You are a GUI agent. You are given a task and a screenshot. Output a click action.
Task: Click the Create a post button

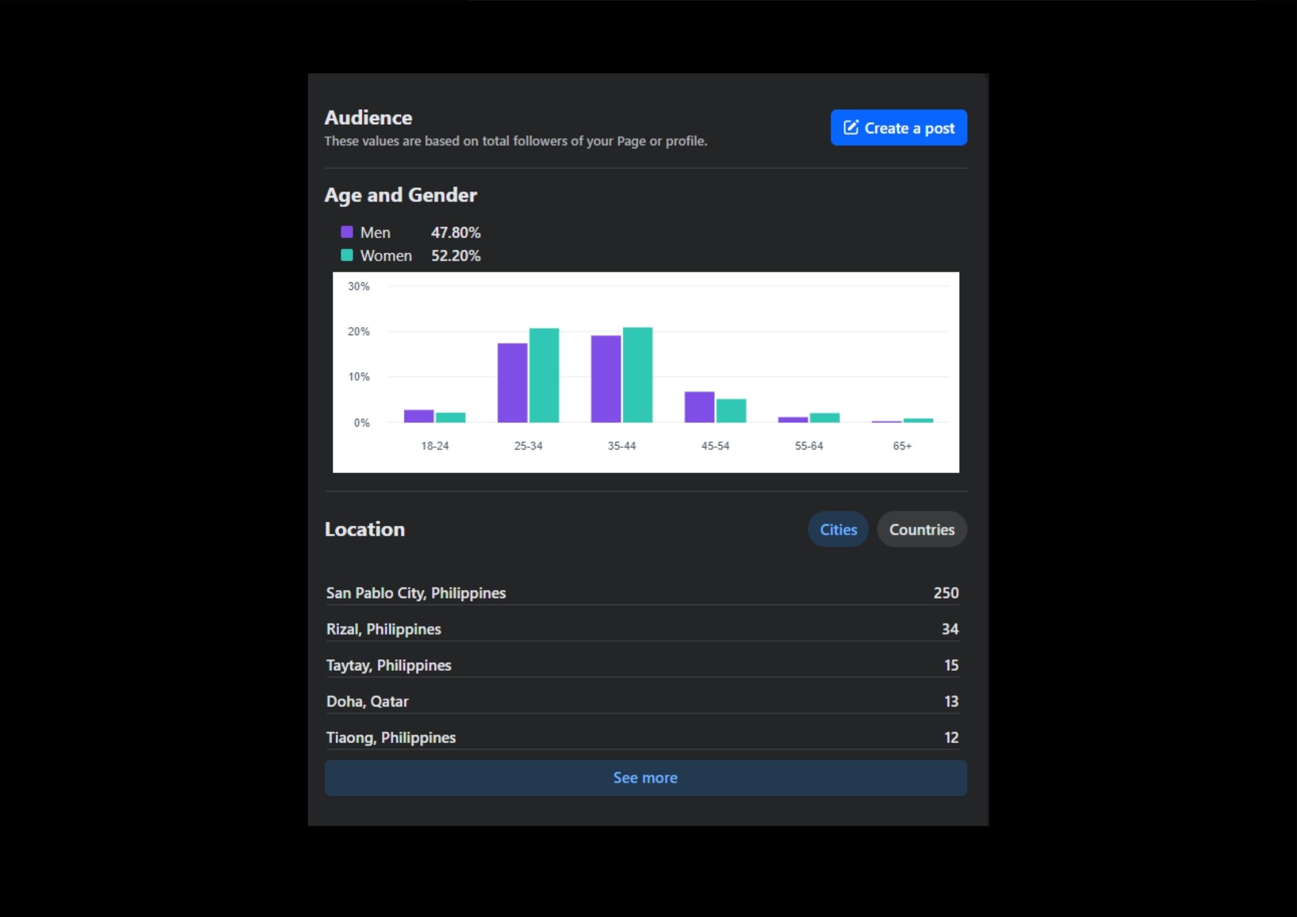898,128
